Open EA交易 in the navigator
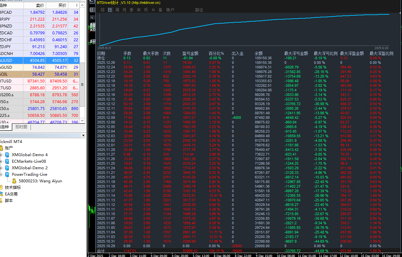402x257 pixels. click(x=11, y=194)
